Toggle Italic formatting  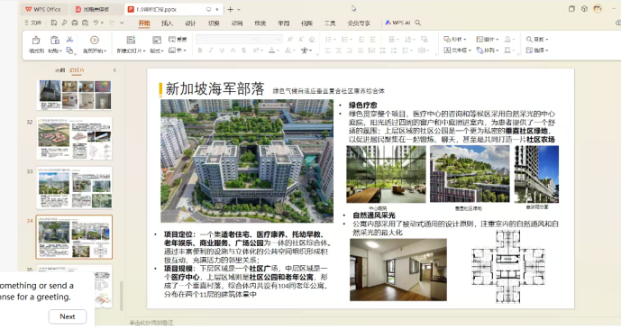click(x=211, y=50)
